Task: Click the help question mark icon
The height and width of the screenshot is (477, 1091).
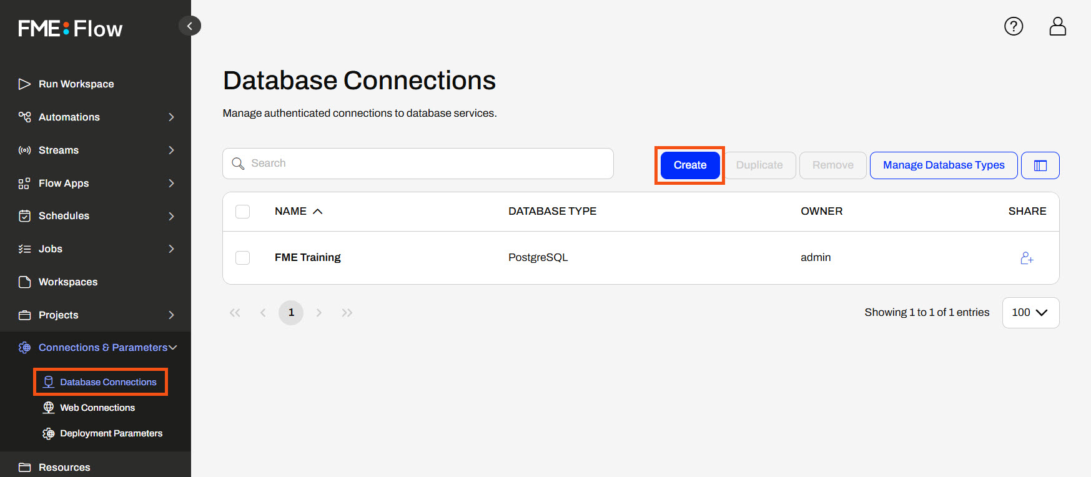Action: [1013, 26]
